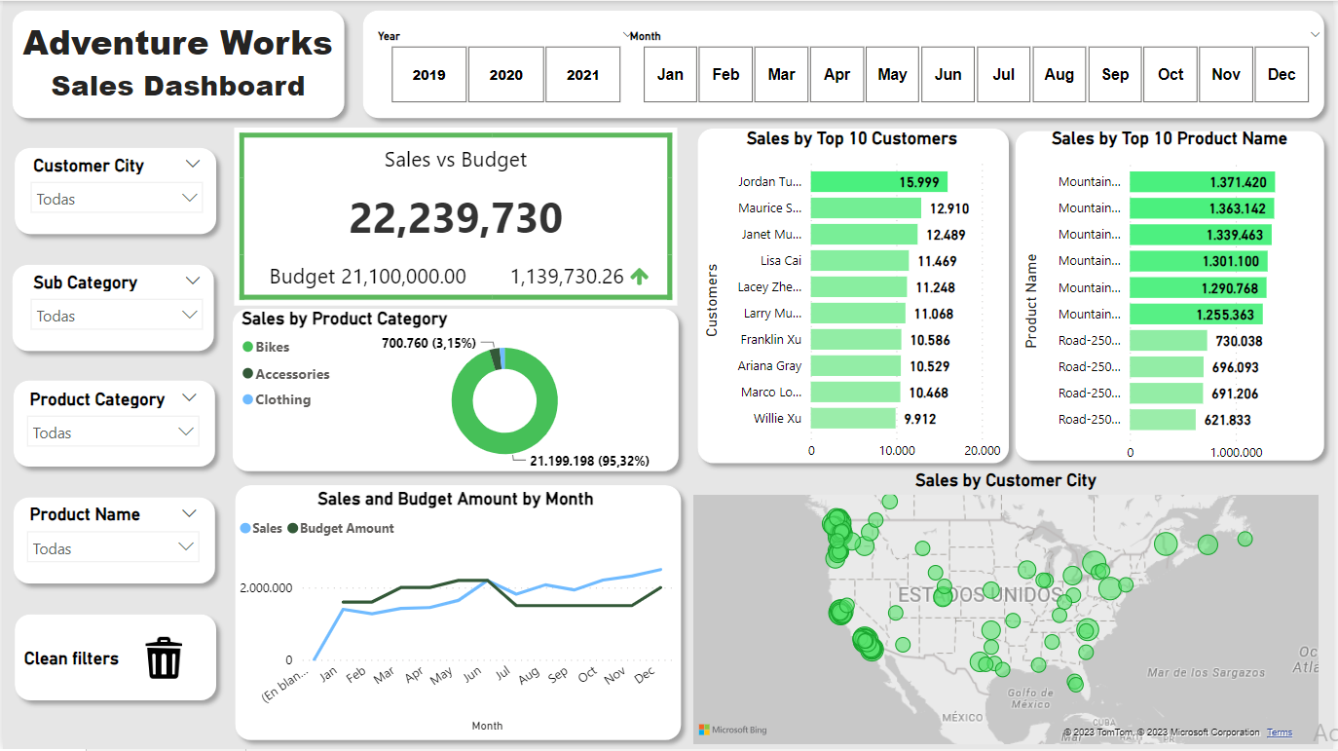Filter by the 2020 year tile
This screenshot has width=1338, height=751.
coord(505,75)
